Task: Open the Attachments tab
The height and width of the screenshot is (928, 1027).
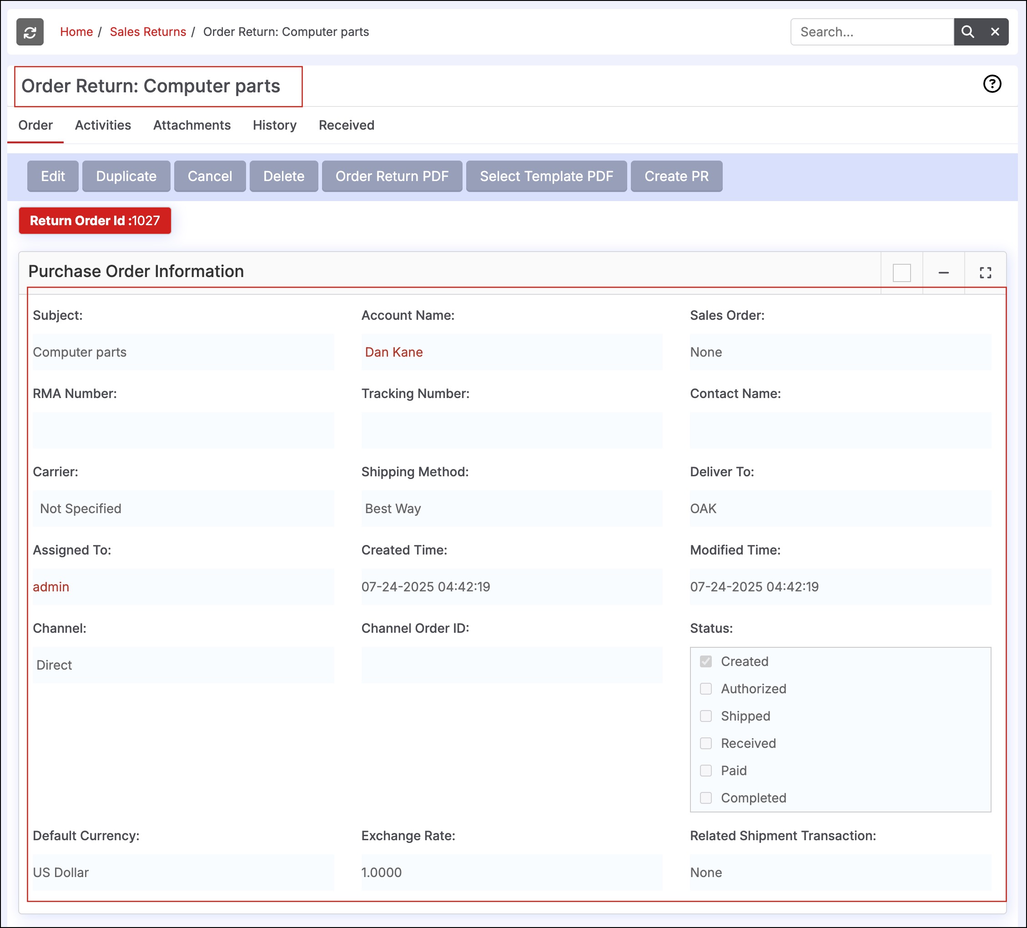Action: [192, 126]
